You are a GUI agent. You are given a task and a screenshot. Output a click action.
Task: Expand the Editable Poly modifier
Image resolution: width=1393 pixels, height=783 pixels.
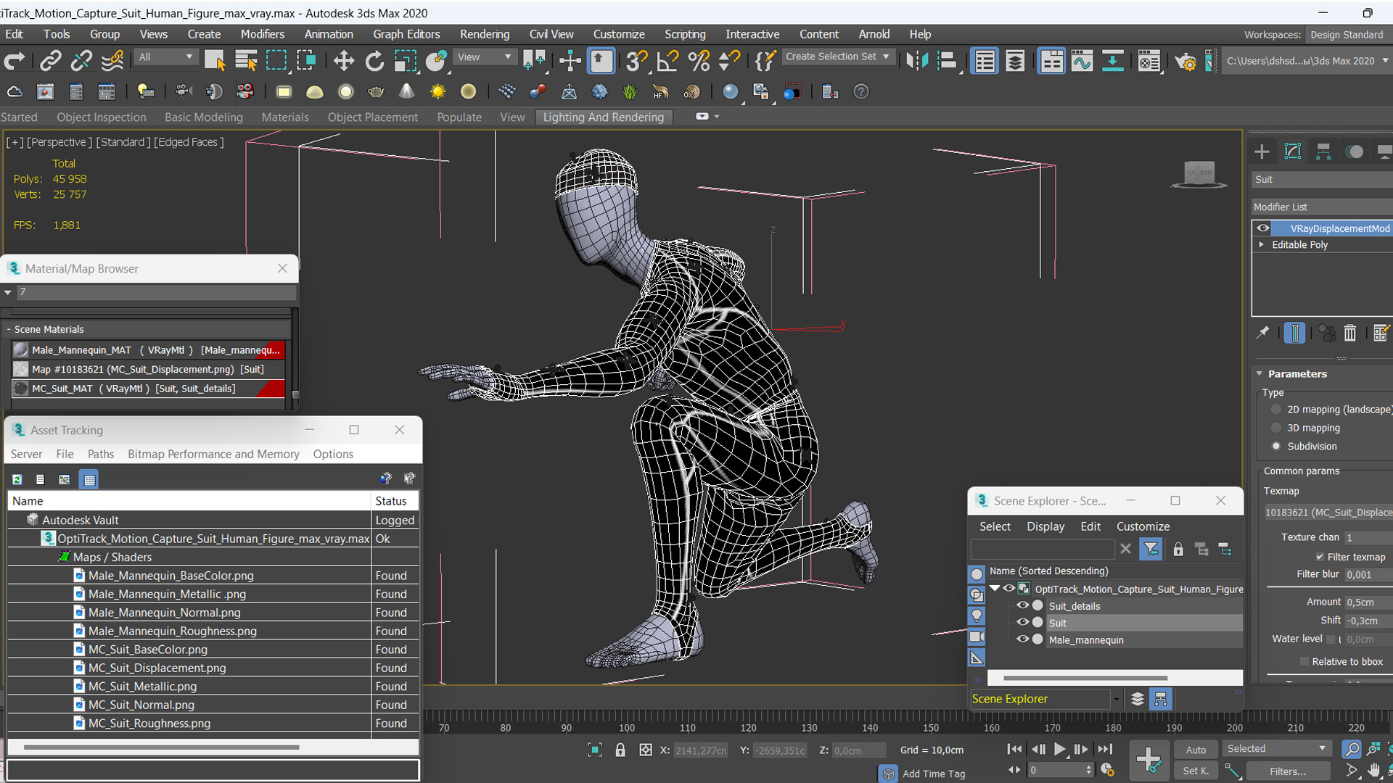pos(1261,244)
